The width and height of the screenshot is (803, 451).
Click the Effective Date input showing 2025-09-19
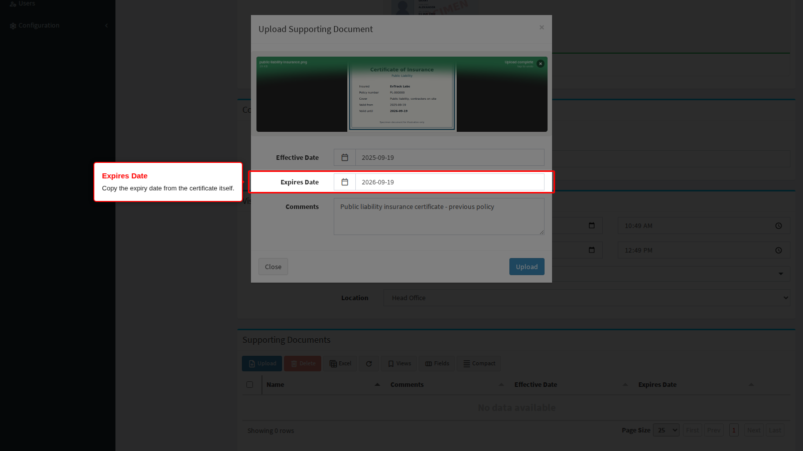tap(450, 157)
